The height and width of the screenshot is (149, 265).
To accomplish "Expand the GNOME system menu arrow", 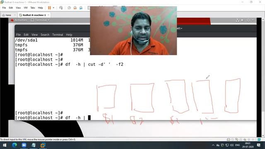I will tap(253, 20).
